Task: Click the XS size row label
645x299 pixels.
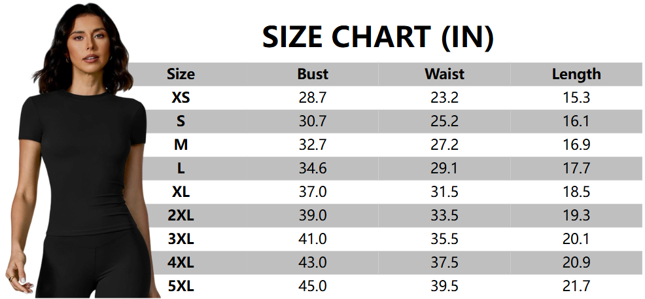Action: click(181, 98)
